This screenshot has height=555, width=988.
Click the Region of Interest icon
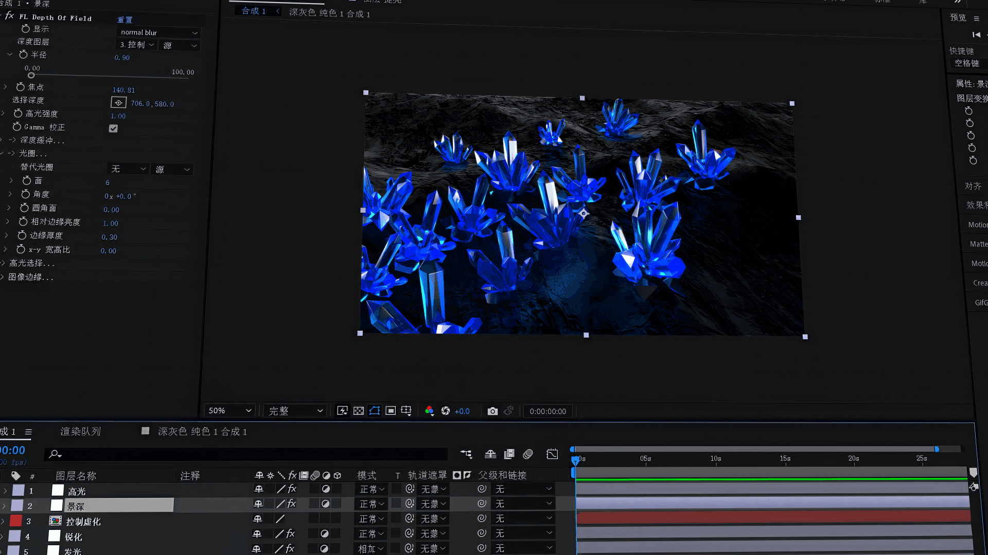pyautogui.click(x=391, y=411)
